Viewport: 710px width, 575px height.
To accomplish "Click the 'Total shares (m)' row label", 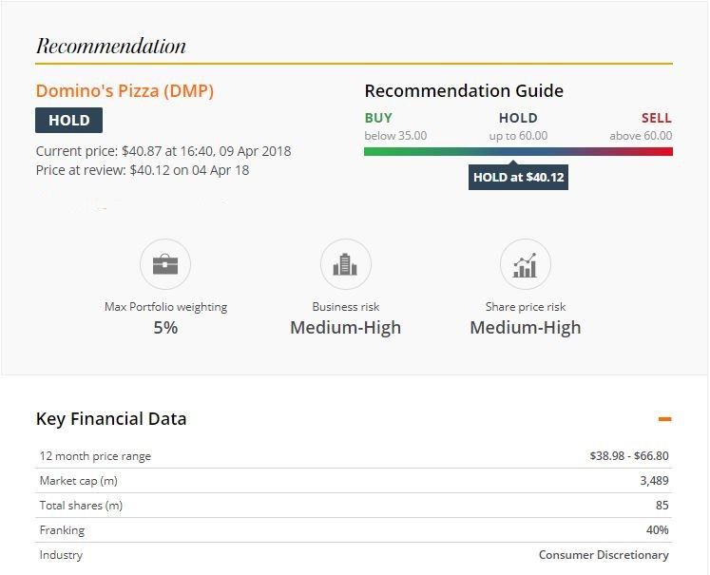I will tap(81, 506).
